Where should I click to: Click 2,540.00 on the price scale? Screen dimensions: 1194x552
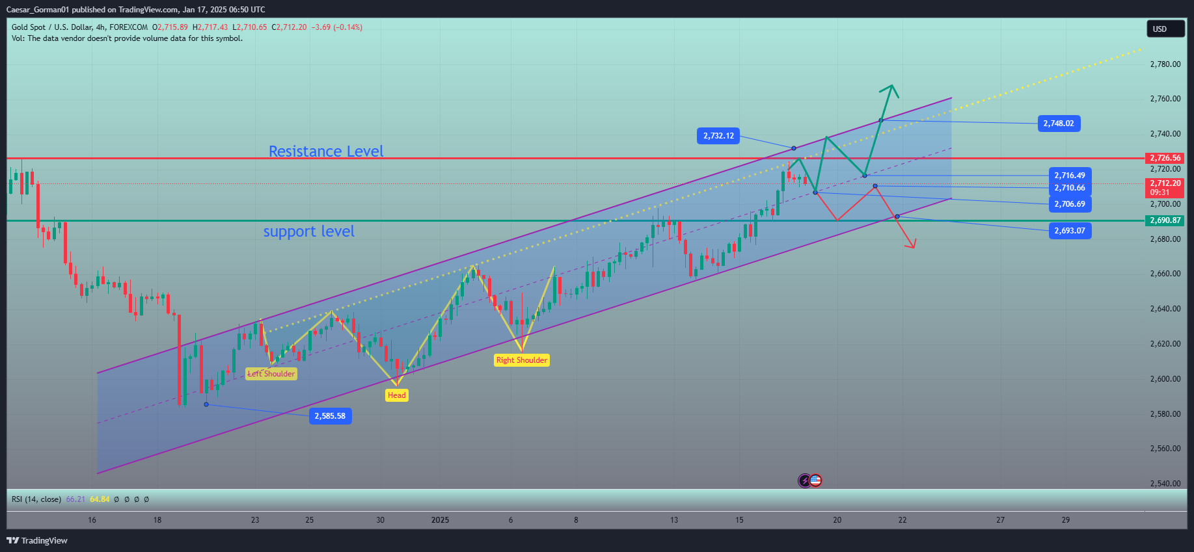(x=1165, y=484)
